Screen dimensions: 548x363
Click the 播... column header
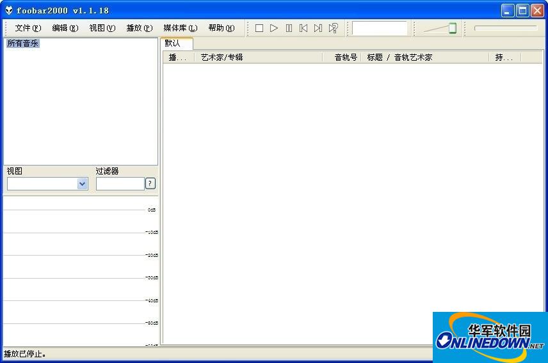click(179, 58)
